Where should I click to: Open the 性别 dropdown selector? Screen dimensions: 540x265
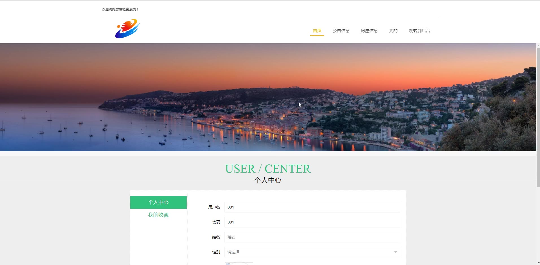tap(312, 252)
